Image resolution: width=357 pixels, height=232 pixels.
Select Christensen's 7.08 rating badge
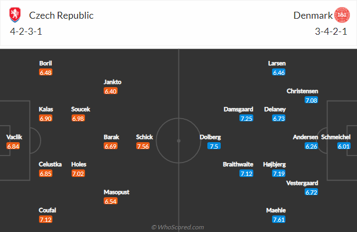click(x=311, y=100)
